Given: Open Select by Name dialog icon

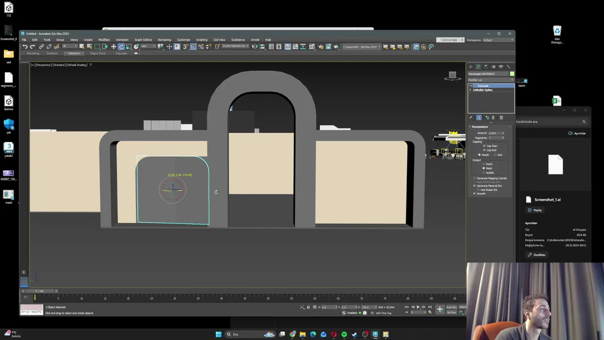Looking at the screenshot, I should 89,46.
